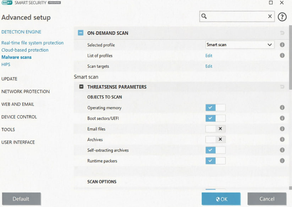Click the vertical scrollbar thumb
The height and width of the screenshot is (207, 292).
pos(290,57)
